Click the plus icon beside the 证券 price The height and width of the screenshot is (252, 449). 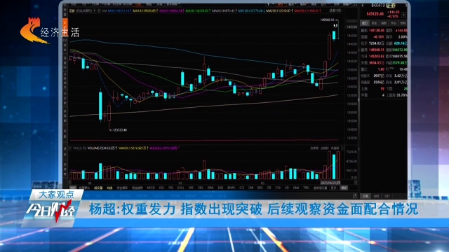coord(403,15)
